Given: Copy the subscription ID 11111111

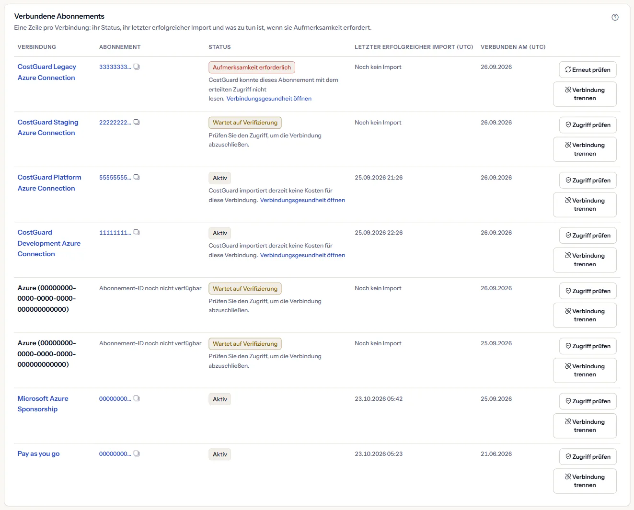Looking at the screenshot, I should (x=137, y=232).
